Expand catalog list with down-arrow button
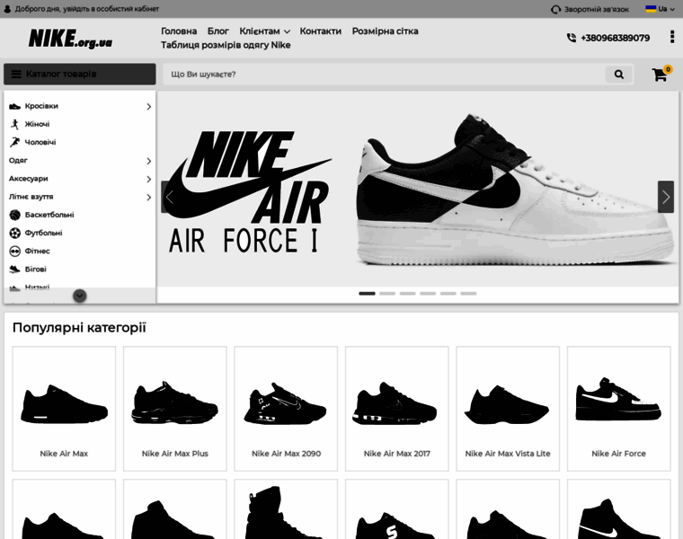This screenshot has width=683, height=539. pyautogui.click(x=80, y=296)
